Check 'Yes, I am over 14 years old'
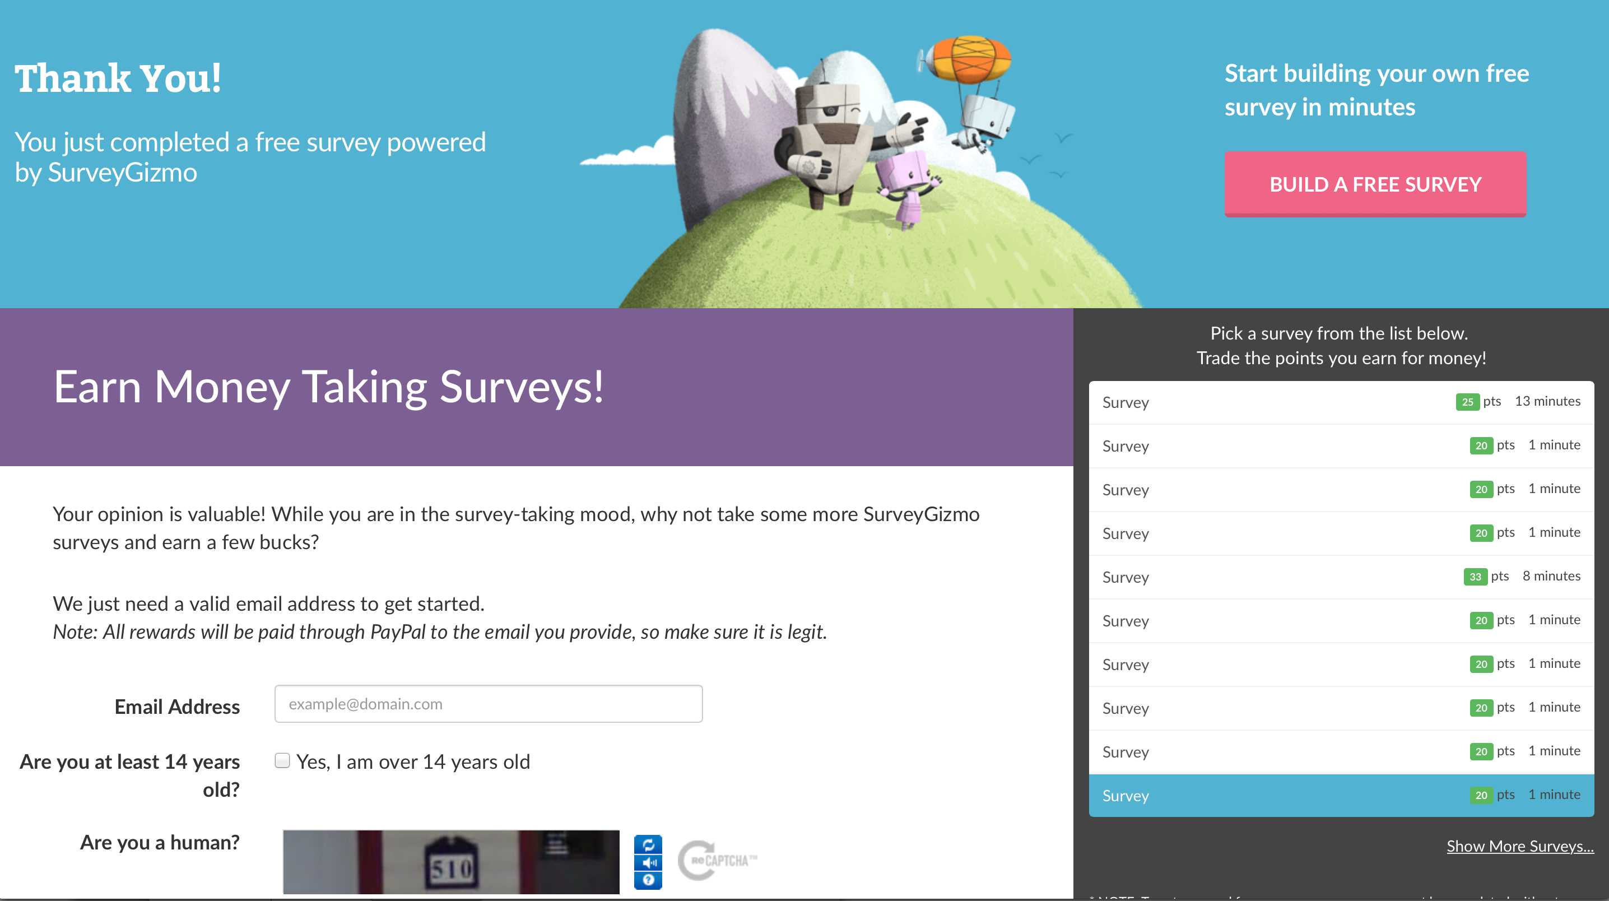1609x901 pixels. click(x=282, y=760)
